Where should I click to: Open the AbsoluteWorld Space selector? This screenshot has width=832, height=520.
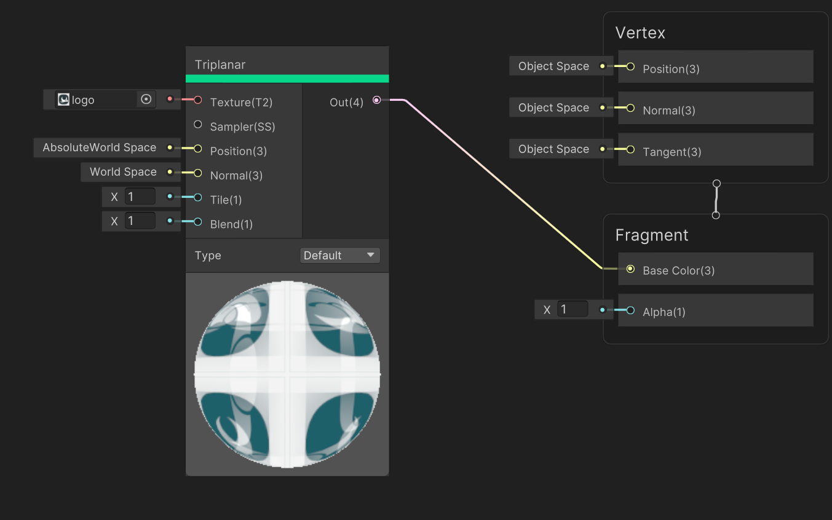click(x=98, y=148)
